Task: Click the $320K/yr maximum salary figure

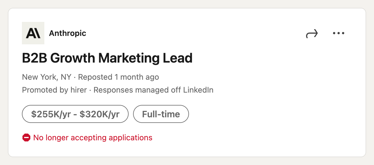Action: coord(99,114)
